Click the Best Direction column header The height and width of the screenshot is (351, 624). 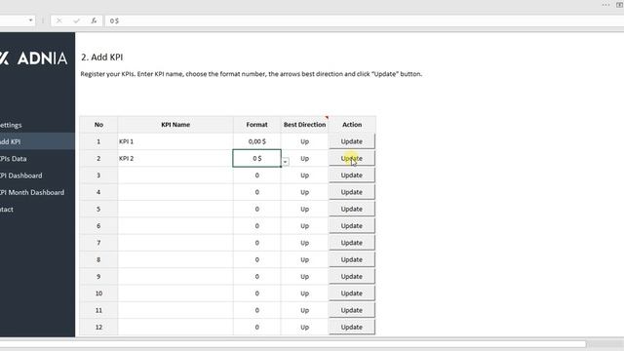tap(305, 125)
